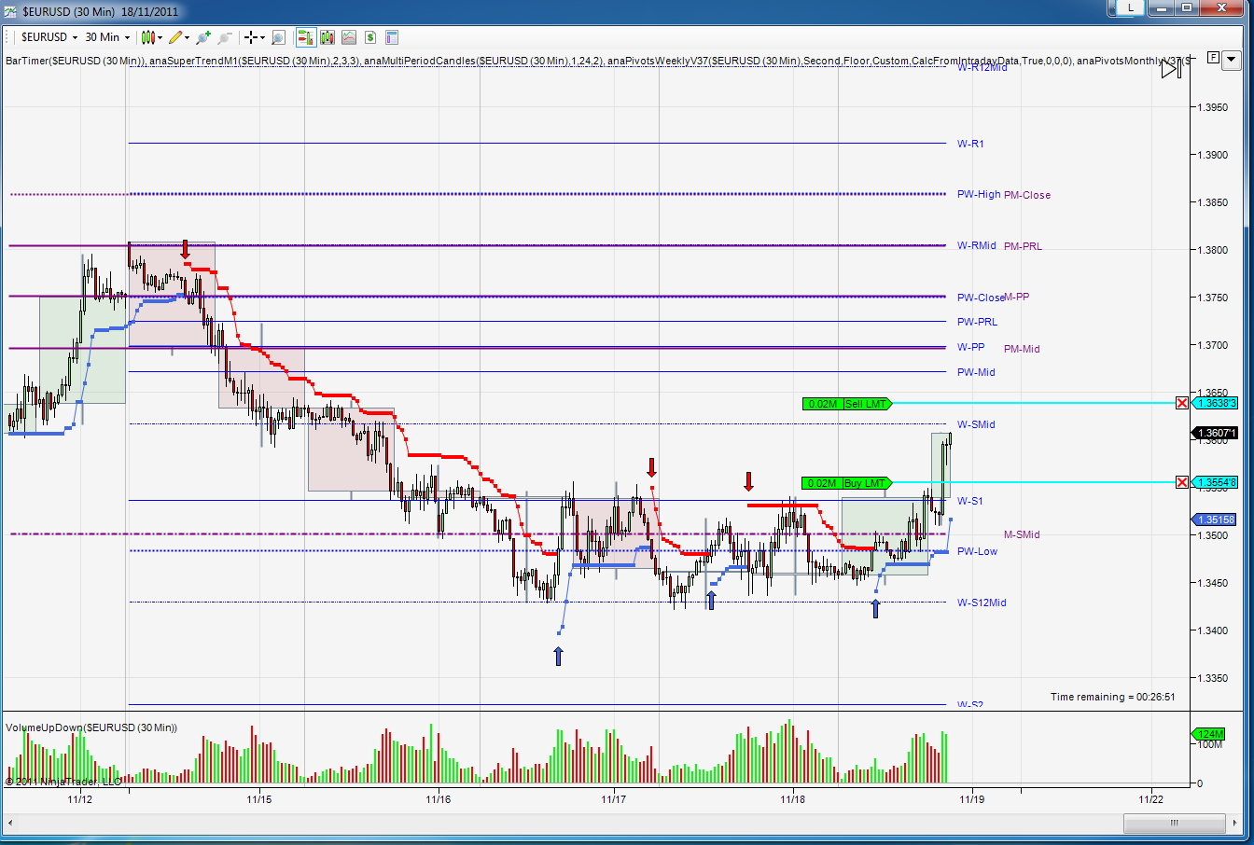Screen dimensions: 1254x845
Task: Click the horizontal scrollbar thumb
Action: tap(1174, 823)
